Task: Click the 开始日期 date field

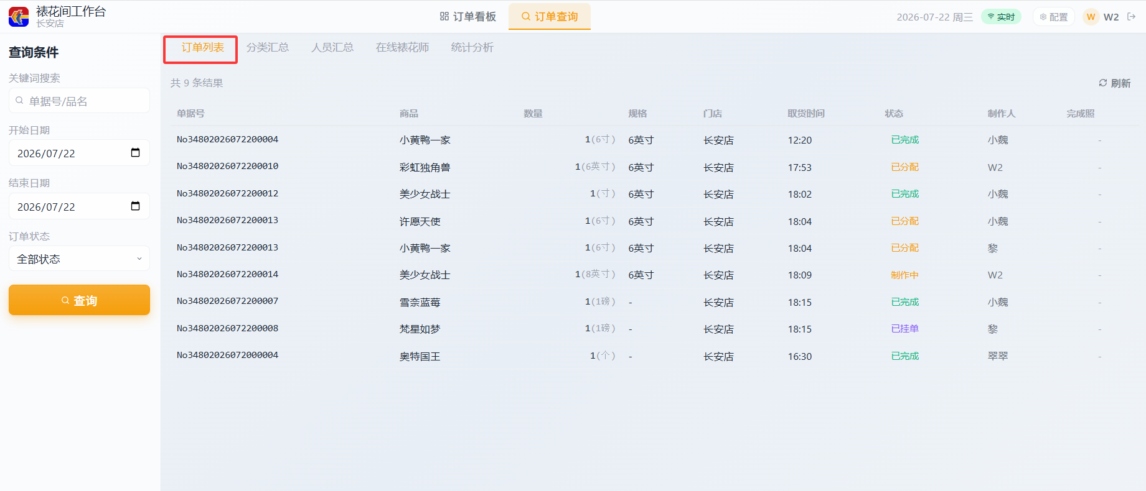Action: pyautogui.click(x=79, y=153)
